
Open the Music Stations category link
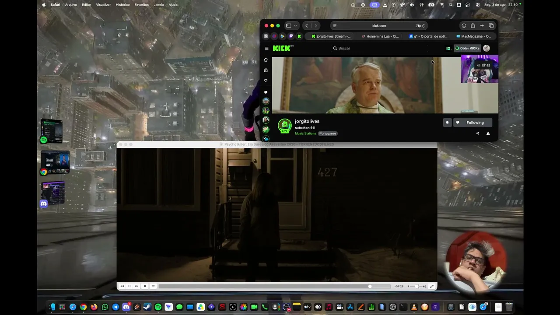305,133
